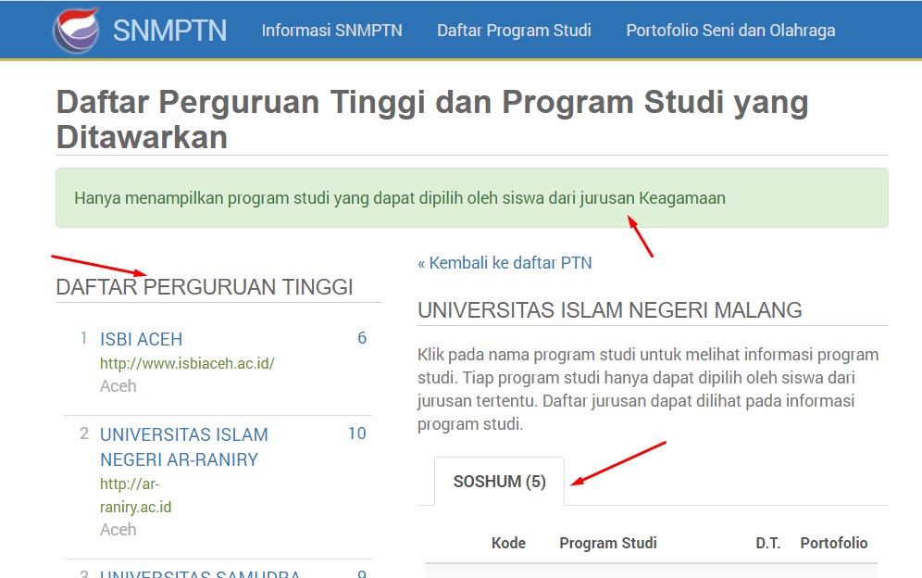Open Universitas Islam Negeri Ar-Raniry link
Screen dimensions: 922x578
click(183, 446)
